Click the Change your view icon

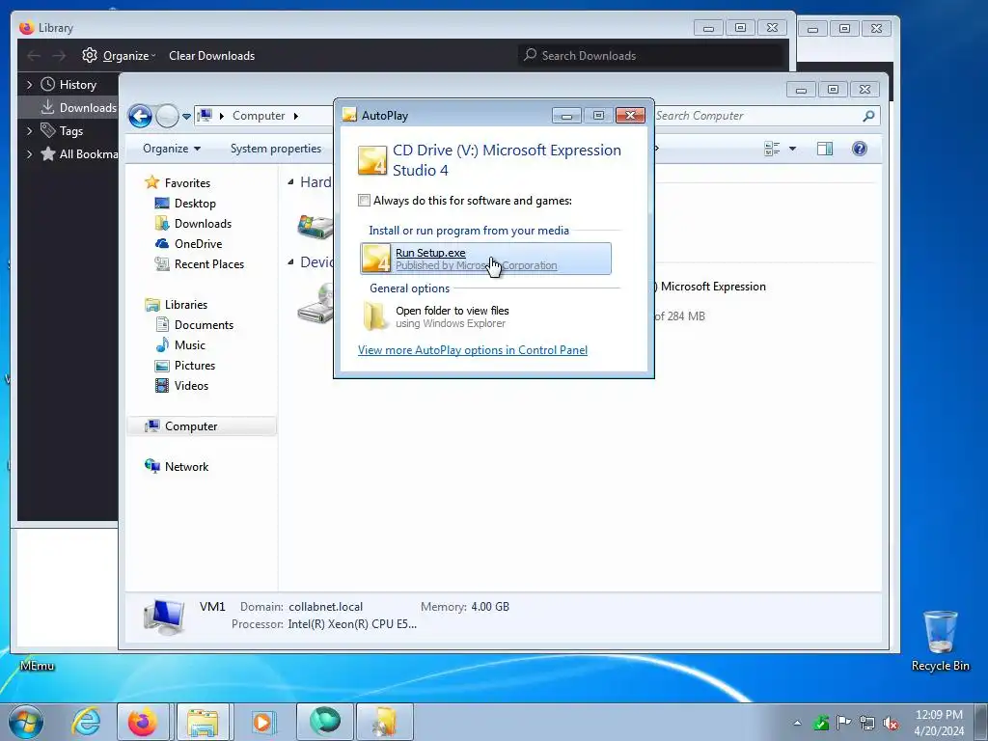point(772,149)
